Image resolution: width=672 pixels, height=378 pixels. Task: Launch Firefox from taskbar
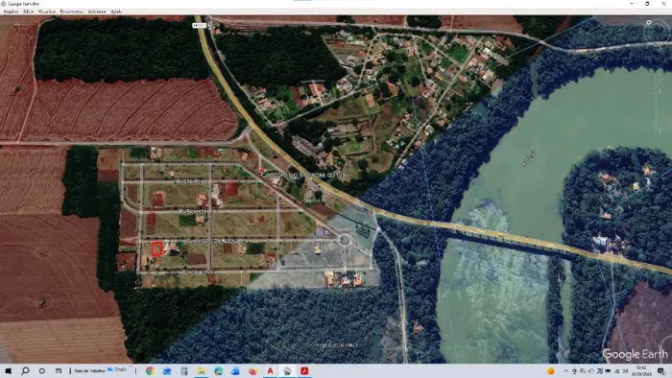252,370
